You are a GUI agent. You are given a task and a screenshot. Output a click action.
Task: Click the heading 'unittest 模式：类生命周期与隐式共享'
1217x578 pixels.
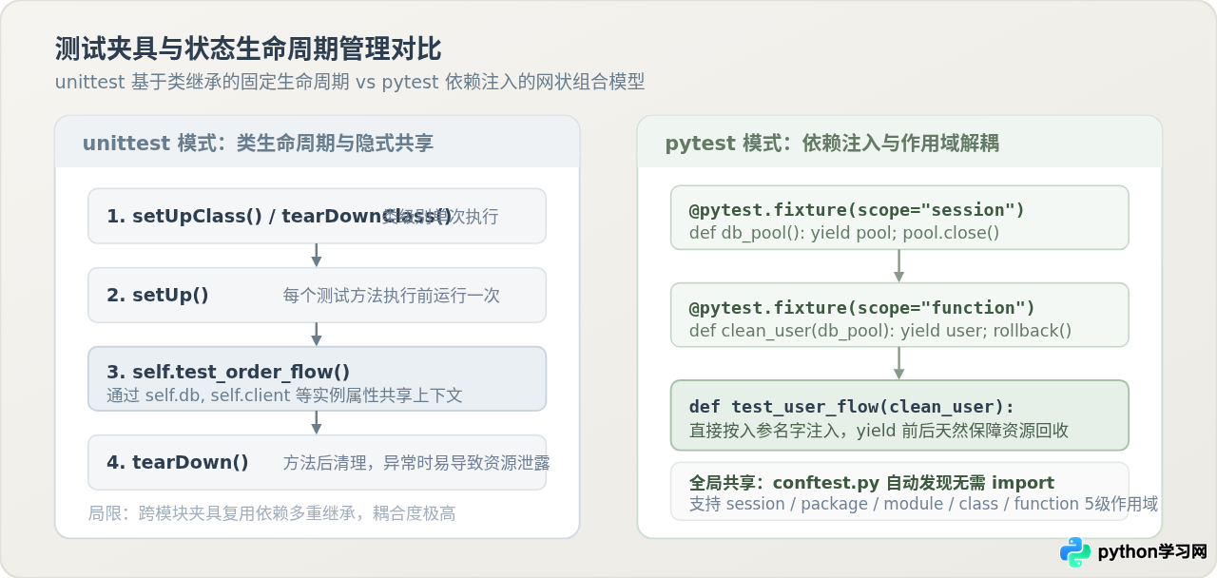click(258, 144)
